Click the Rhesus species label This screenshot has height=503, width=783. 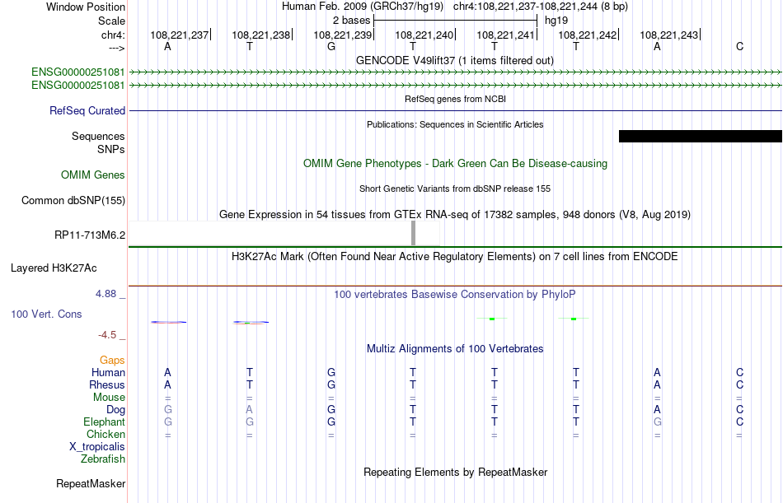pyautogui.click(x=107, y=384)
